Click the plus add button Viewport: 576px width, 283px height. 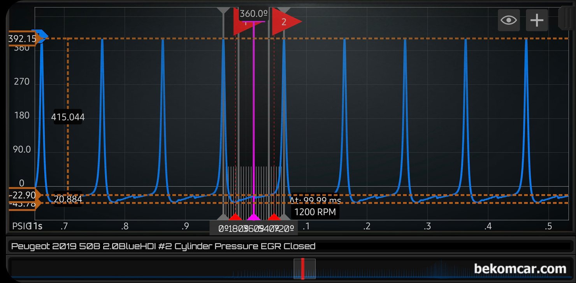pyautogui.click(x=537, y=20)
